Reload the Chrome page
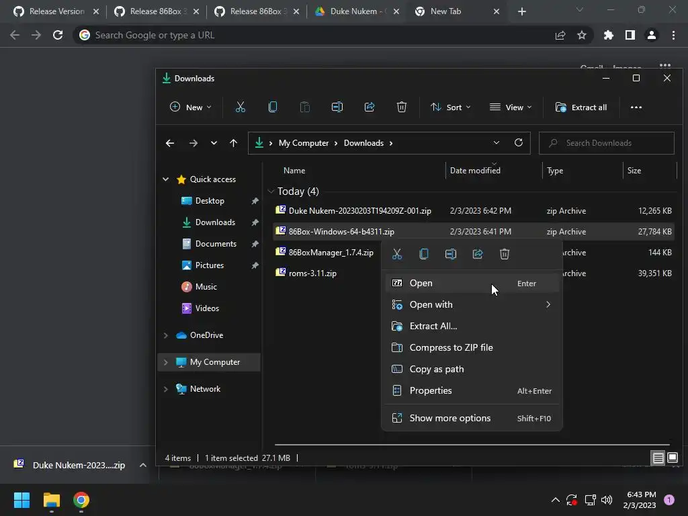This screenshot has width=688, height=516. pyautogui.click(x=58, y=35)
